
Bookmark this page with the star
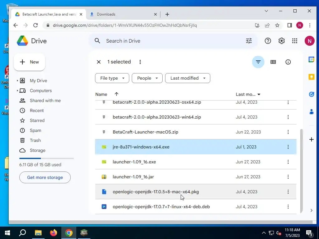pyautogui.click(x=277, y=25)
